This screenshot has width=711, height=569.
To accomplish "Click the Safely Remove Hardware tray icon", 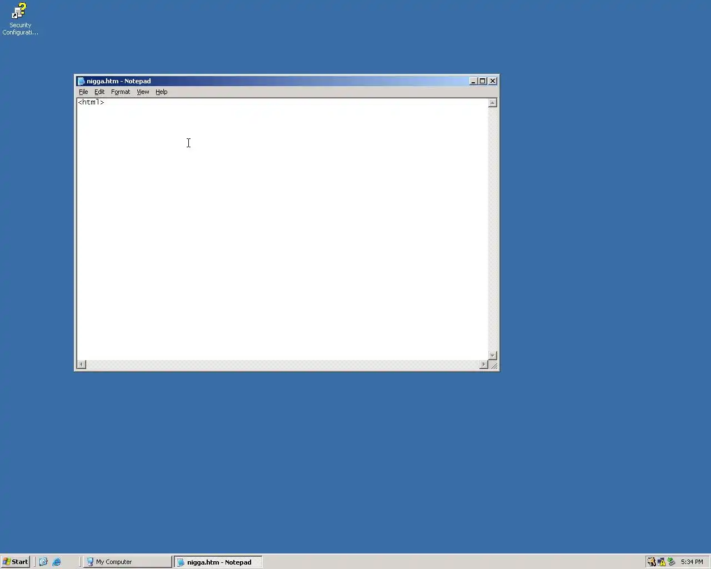I will coord(671,562).
